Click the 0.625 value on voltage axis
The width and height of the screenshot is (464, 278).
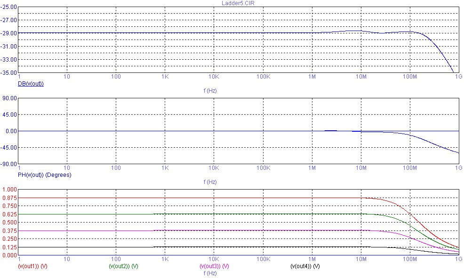pos(10,214)
